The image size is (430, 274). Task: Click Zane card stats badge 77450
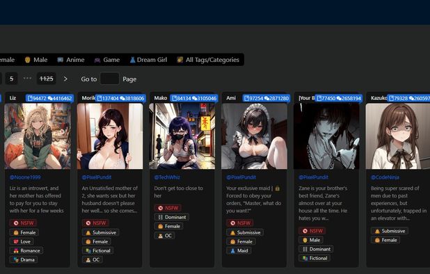[339, 98]
